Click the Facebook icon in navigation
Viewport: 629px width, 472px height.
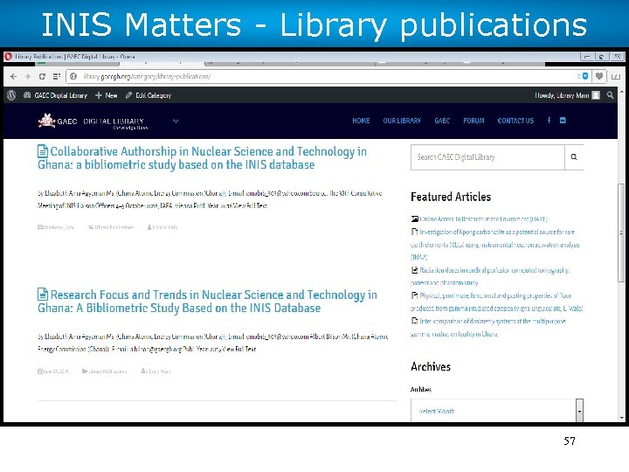550,120
